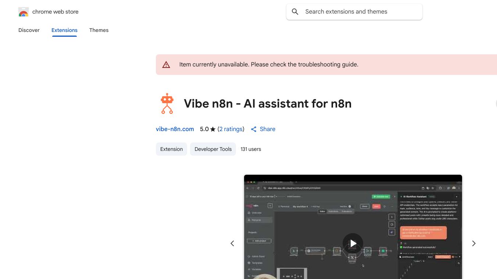Show the next screenshot with the right arrow
Viewport: 497px width, 279px height.
coord(474,243)
